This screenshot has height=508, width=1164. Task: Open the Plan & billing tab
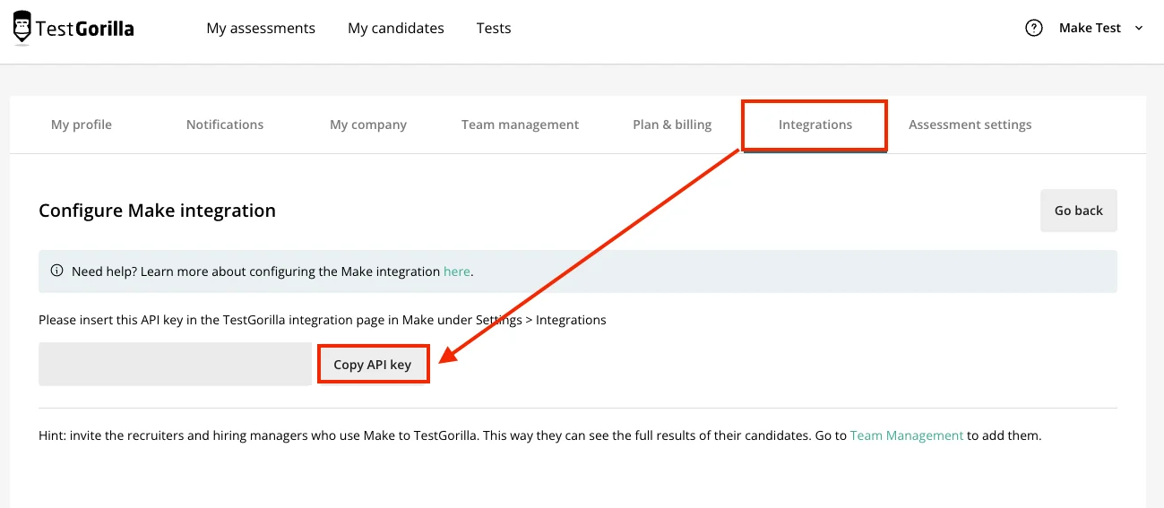tap(672, 125)
